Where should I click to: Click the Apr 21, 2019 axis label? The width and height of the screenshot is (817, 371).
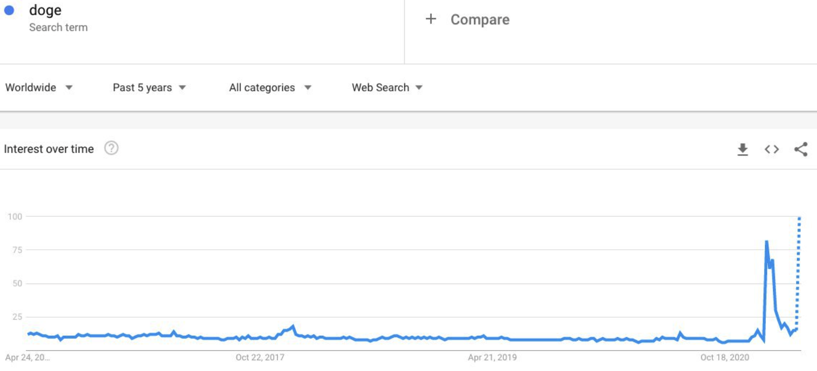(x=492, y=357)
